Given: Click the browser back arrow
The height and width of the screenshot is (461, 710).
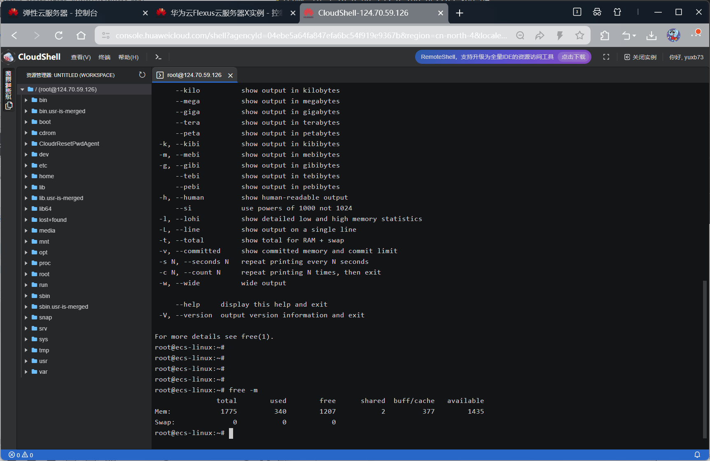Looking at the screenshot, I should pos(14,35).
